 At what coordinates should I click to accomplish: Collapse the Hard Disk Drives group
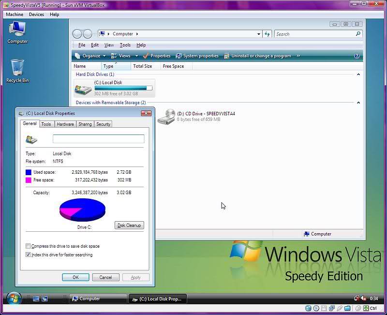coord(358,75)
